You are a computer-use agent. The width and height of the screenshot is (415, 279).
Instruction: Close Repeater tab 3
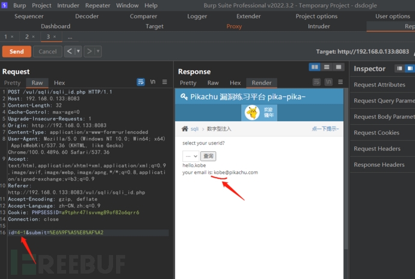pyautogui.click(x=55, y=37)
